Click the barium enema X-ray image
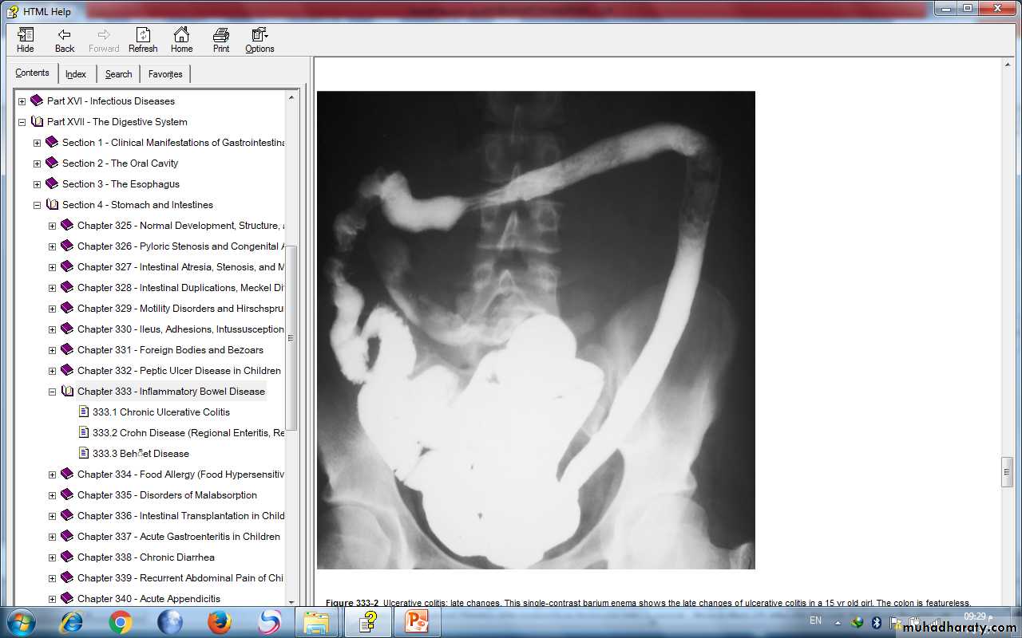Image resolution: width=1022 pixels, height=638 pixels. pos(536,329)
